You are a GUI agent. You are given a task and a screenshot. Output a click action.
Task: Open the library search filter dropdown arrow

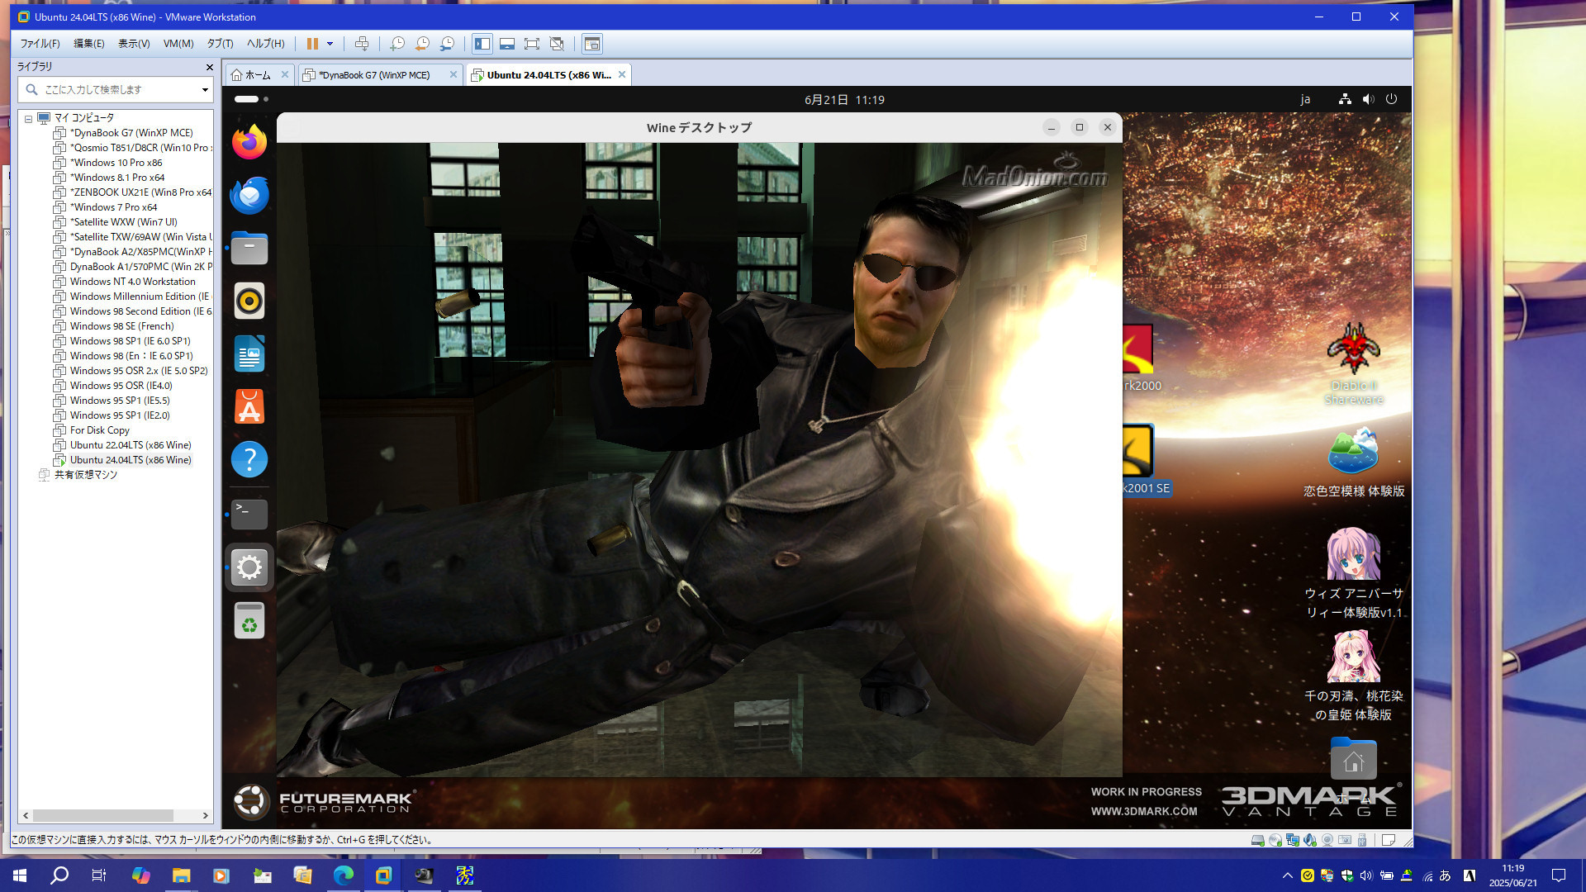coord(205,89)
